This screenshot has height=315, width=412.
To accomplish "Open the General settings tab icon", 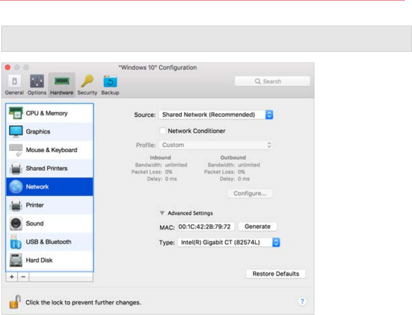I will [15, 81].
